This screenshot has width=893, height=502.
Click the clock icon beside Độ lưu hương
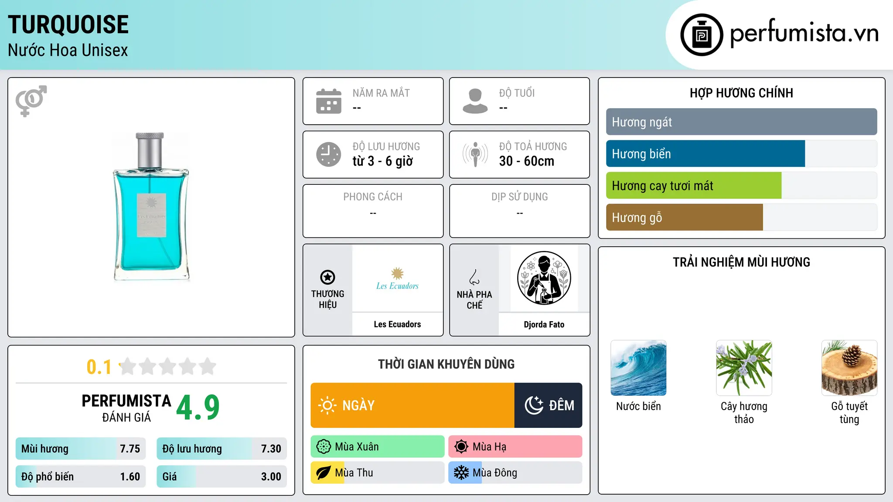tap(329, 154)
